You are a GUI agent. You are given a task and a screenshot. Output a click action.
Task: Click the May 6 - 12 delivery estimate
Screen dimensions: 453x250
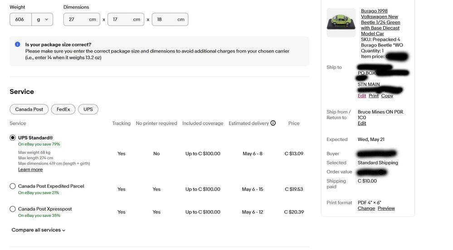coord(253,212)
